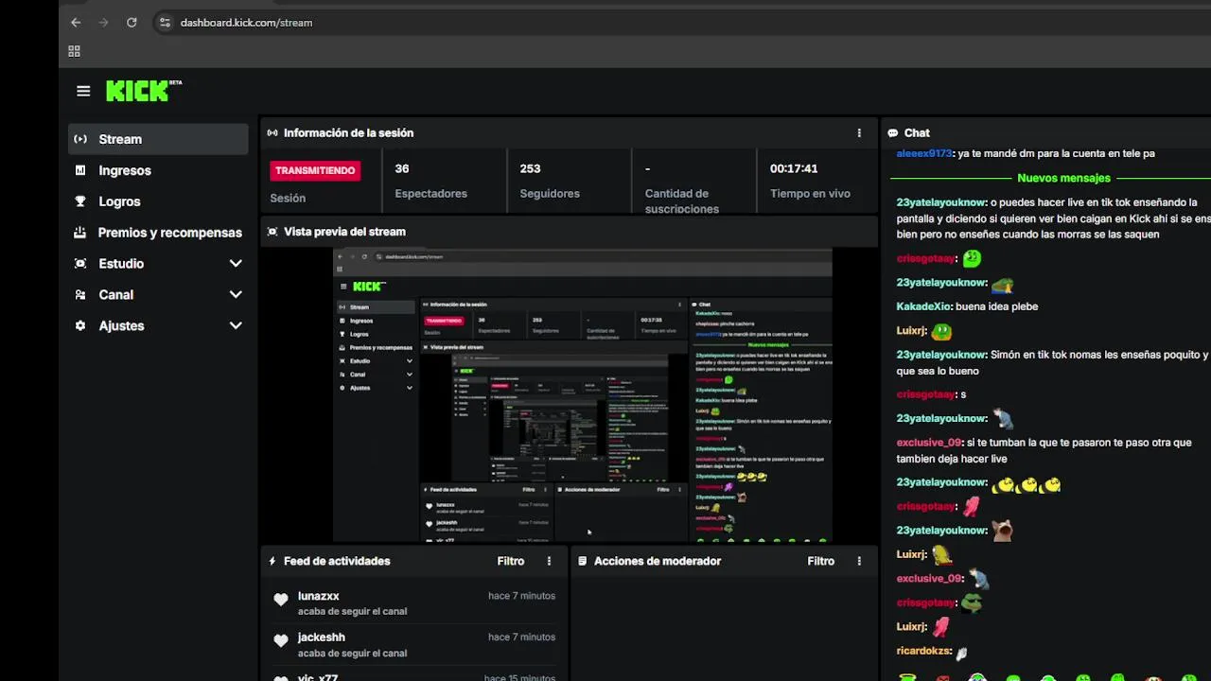Image resolution: width=1211 pixels, height=681 pixels.
Task: Open KakadeXio's chat username
Action: click(x=922, y=306)
